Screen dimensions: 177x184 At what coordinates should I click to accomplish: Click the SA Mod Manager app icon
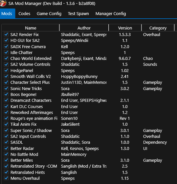(3, 3)
